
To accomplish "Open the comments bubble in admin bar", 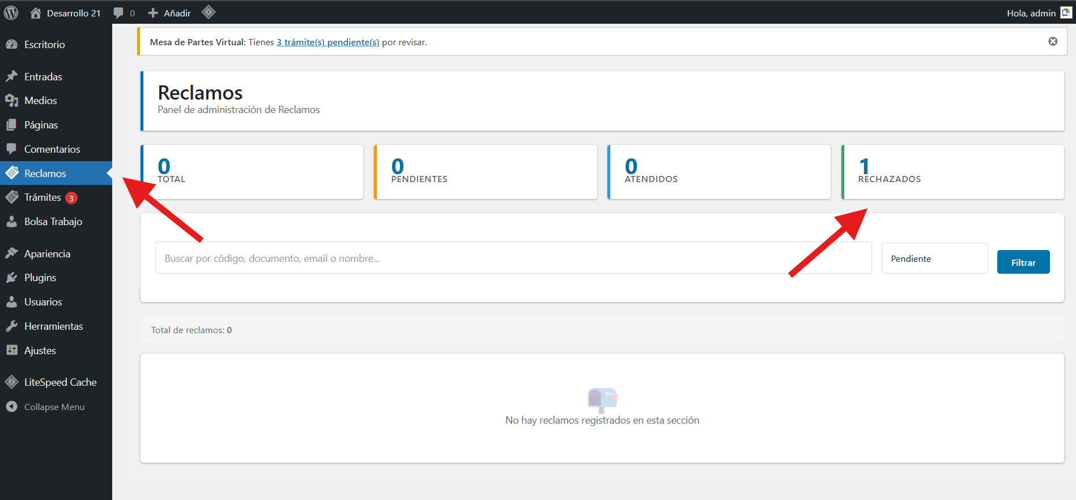I will (x=124, y=13).
